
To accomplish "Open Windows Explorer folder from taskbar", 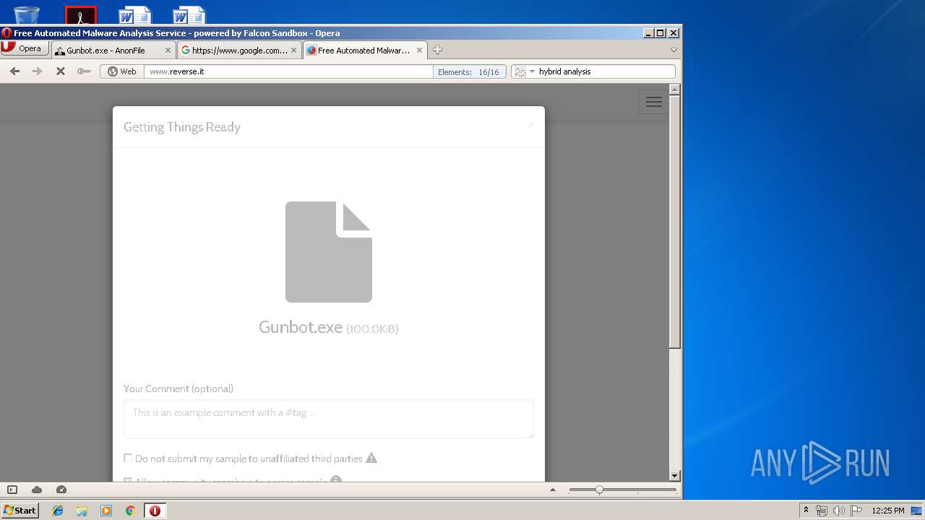I will point(82,511).
